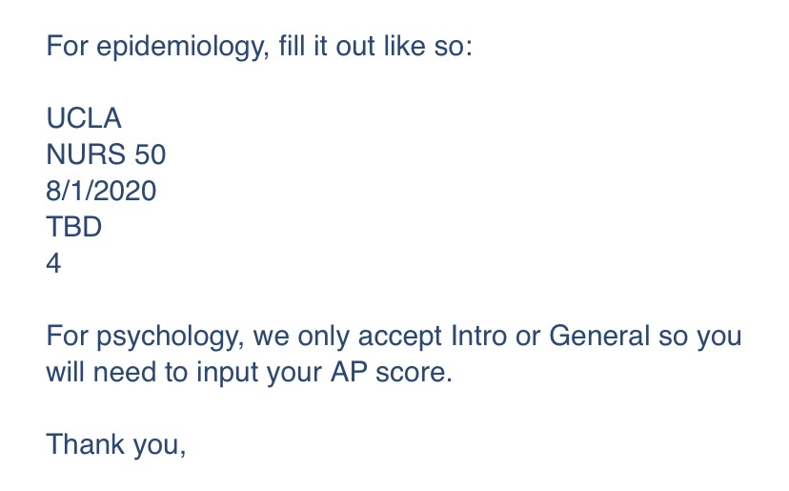Screen dimensions: 789x491
Task: Click the word "need" in second paragraph line
Action: pos(124,372)
